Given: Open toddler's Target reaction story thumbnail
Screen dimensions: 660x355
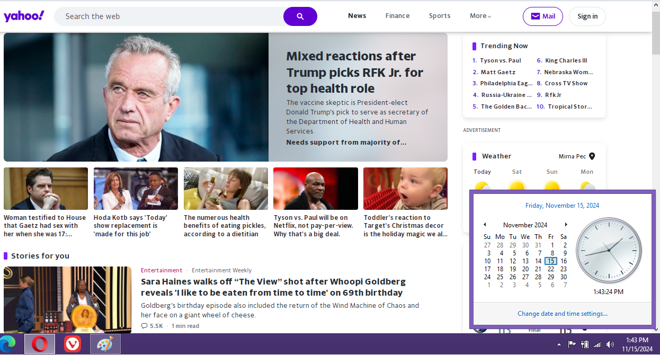Looking at the screenshot, I should point(405,189).
